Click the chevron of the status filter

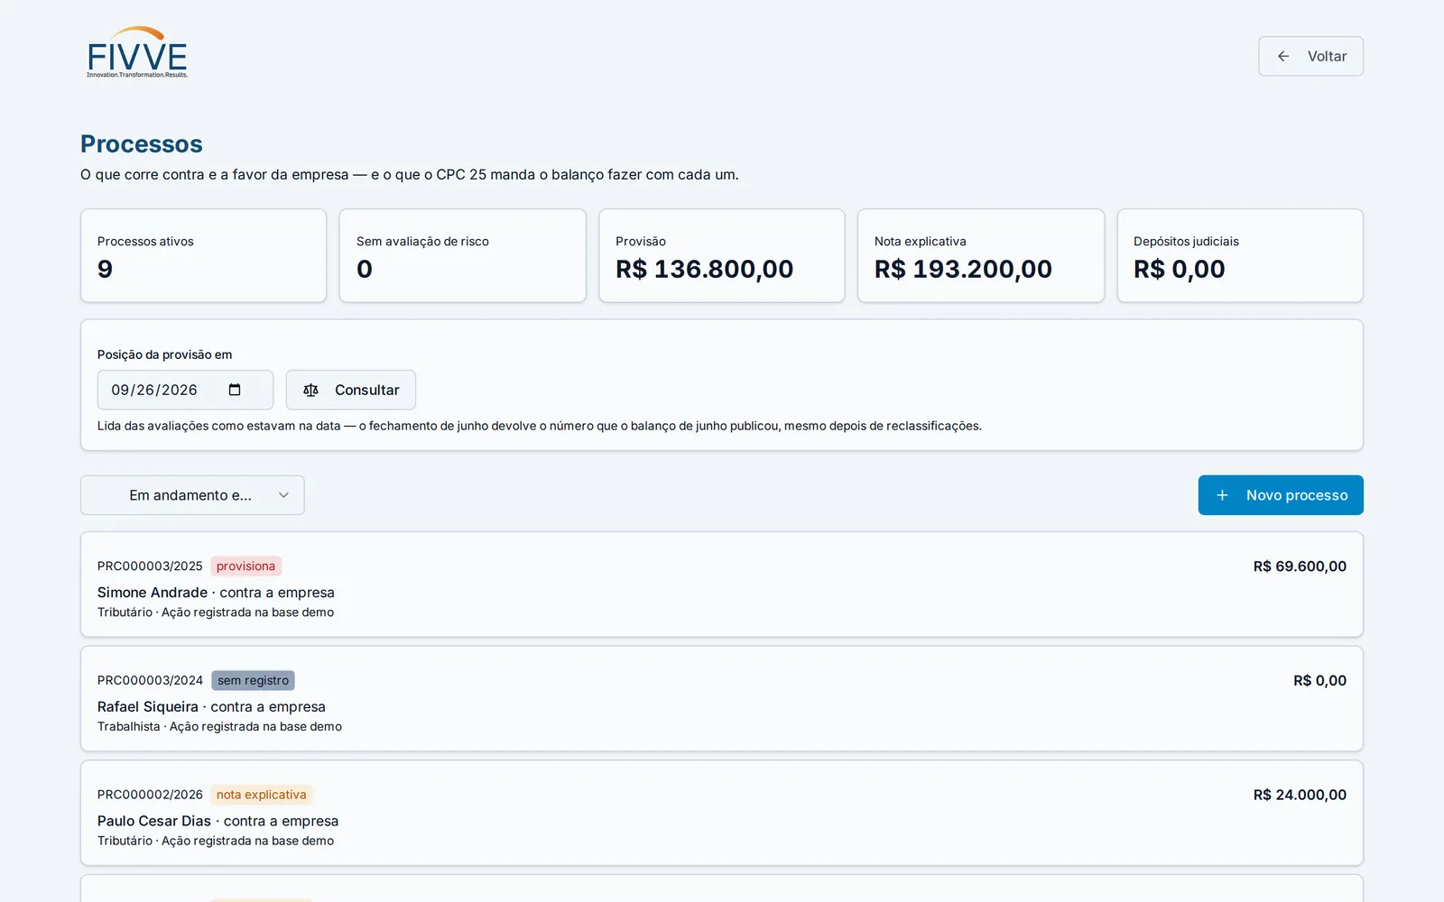283,495
